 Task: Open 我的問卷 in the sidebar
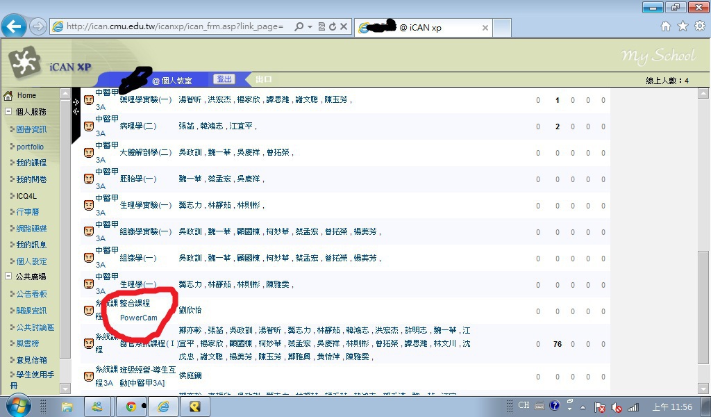[31, 179]
